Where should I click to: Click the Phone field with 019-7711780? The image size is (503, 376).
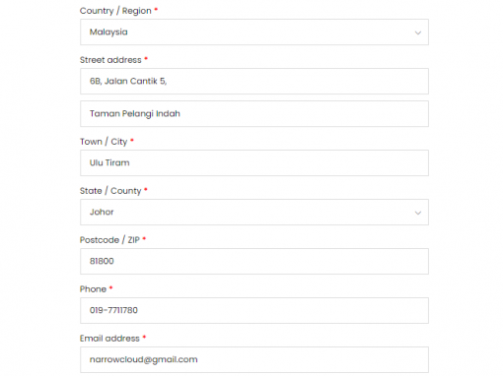(254, 311)
